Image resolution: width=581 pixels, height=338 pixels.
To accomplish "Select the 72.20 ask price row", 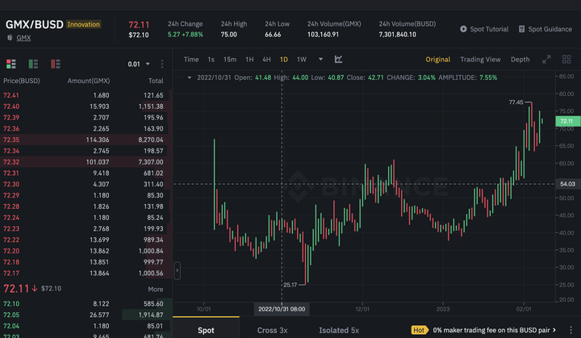I will point(86,251).
